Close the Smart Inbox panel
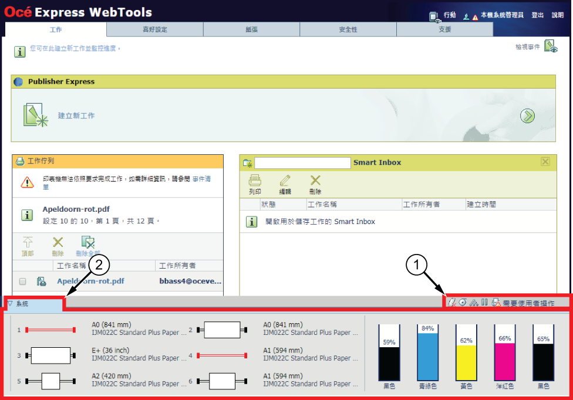The height and width of the screenshot is (400, 573). point(545,162)
